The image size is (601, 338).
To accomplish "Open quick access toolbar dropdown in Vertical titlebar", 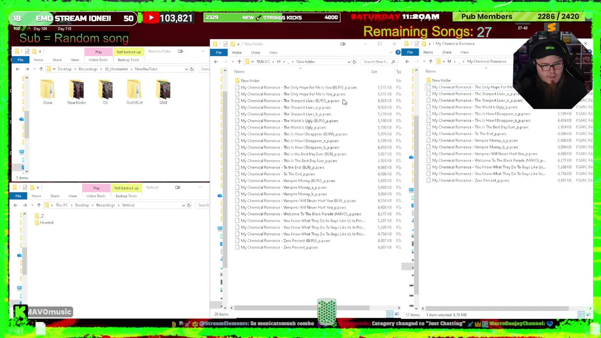I will coord(39,187).
